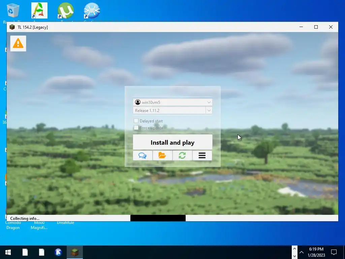This screenshot has width=345, height=259.
Task: Click the Install and play button
Action: coord(172,142)
